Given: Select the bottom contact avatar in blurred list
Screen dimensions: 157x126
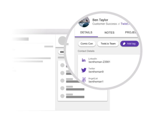Looking at the screenshot, I should pyautogui.click(x=62, y=96).
